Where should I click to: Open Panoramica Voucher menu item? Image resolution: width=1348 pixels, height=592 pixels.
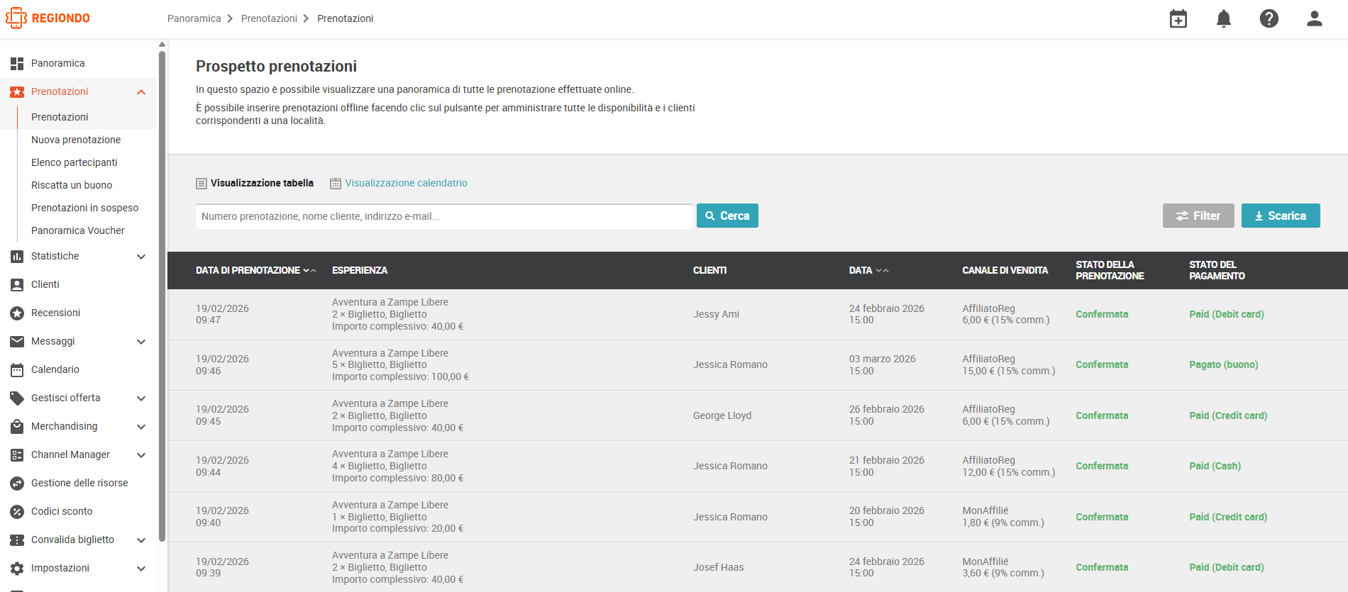tap(78, 230)
